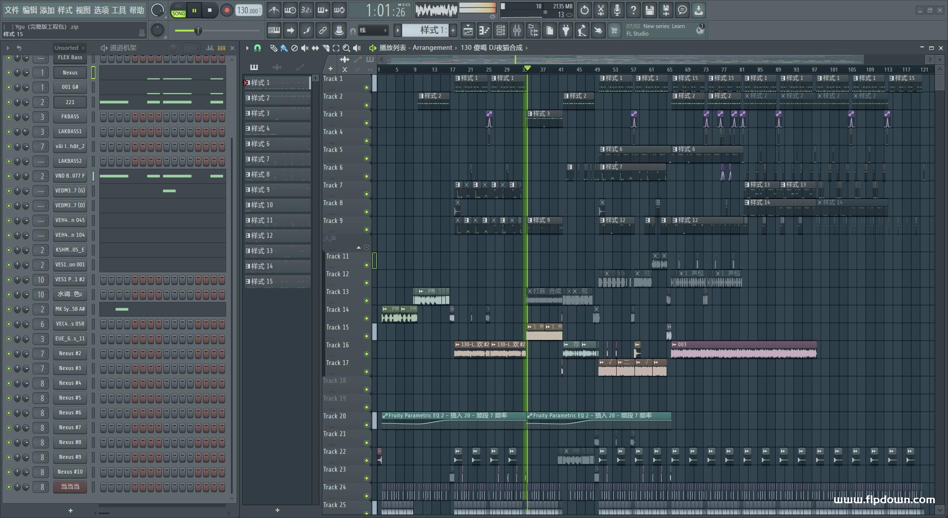The width and height of the screenshot is (948, 518).
Task: Click the save project floppy icon
Action: coord(649,10)
